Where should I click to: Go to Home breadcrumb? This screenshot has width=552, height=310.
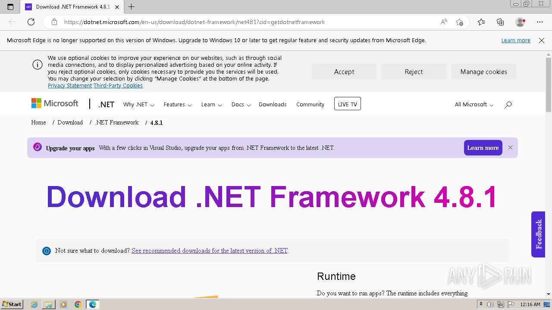pyautogui.click(x=38, y=123)
